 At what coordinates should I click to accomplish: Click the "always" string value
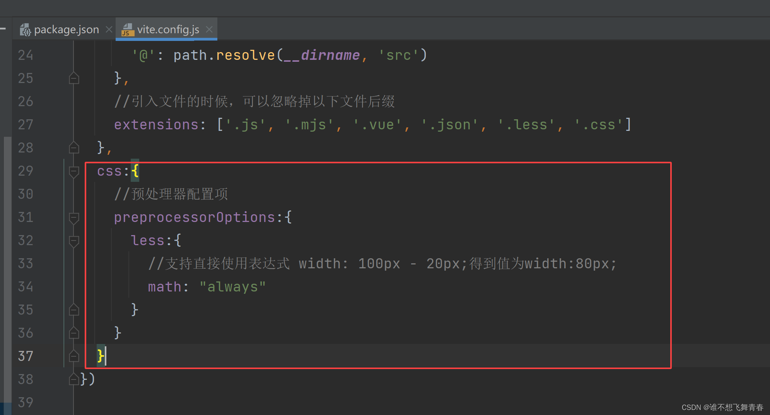click(232, 286)
